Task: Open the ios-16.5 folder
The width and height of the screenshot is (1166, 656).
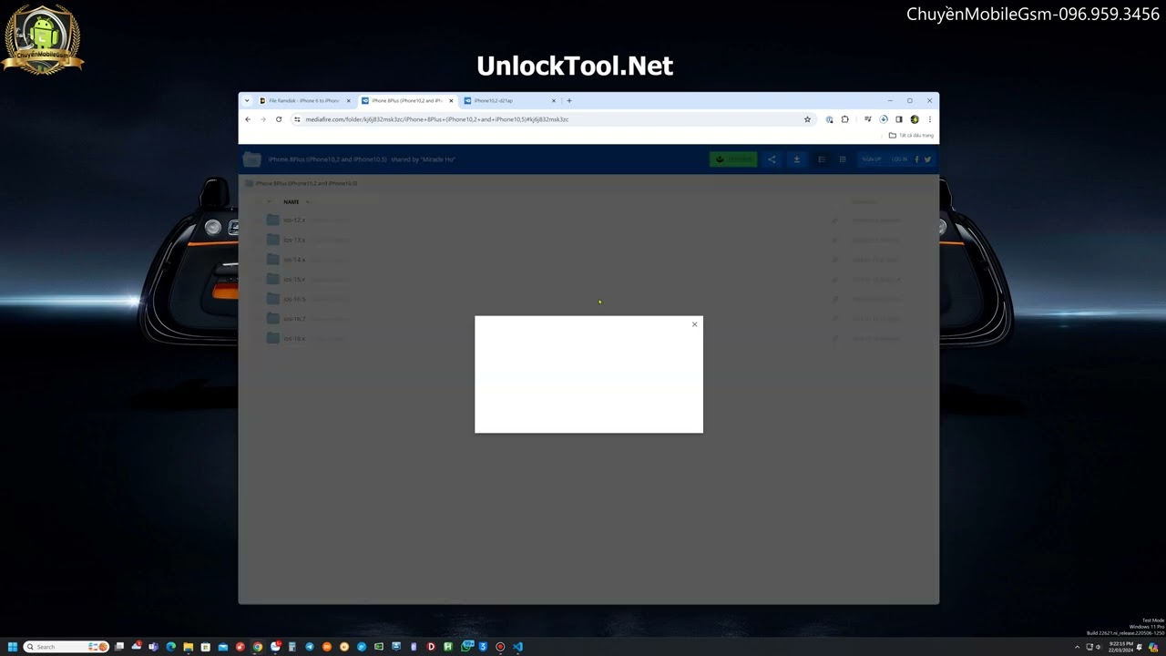Action: [293, 299]
